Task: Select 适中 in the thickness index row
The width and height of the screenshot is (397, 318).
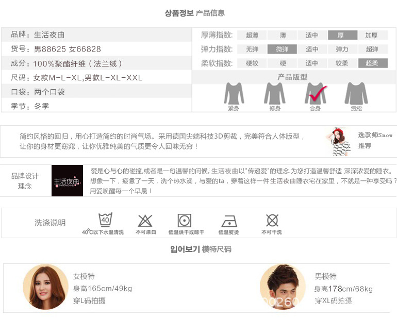Action: point(312,35)
